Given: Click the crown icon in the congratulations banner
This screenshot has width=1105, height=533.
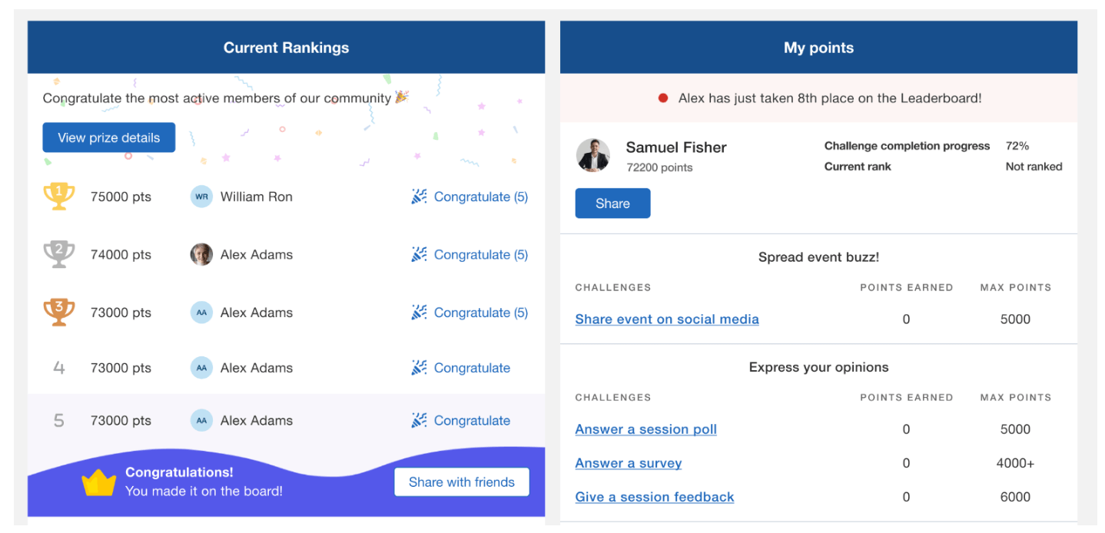Looking at the screenshot, I should tap(99, 482).
